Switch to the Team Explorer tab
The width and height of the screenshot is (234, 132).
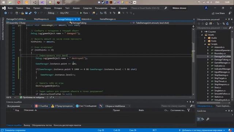pos(223,106)
